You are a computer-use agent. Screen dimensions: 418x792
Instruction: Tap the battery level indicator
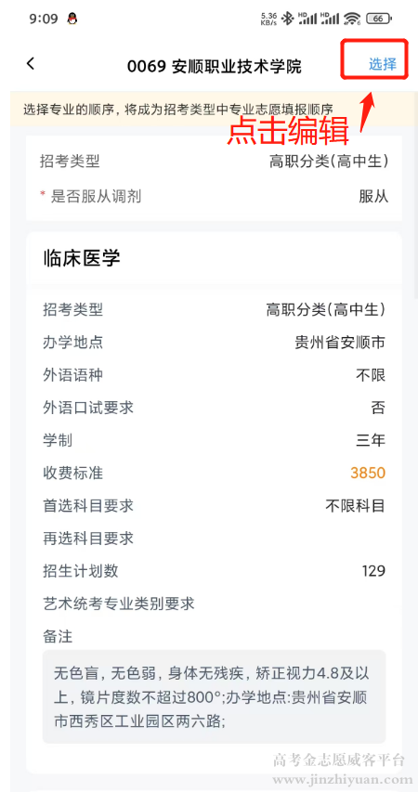(379, 19)
